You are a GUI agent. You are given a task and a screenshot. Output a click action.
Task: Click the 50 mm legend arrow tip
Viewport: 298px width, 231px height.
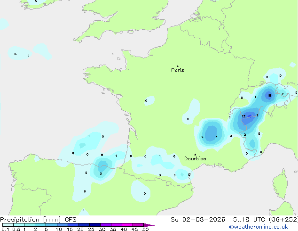pyautogui.click(x=149, y=225)
